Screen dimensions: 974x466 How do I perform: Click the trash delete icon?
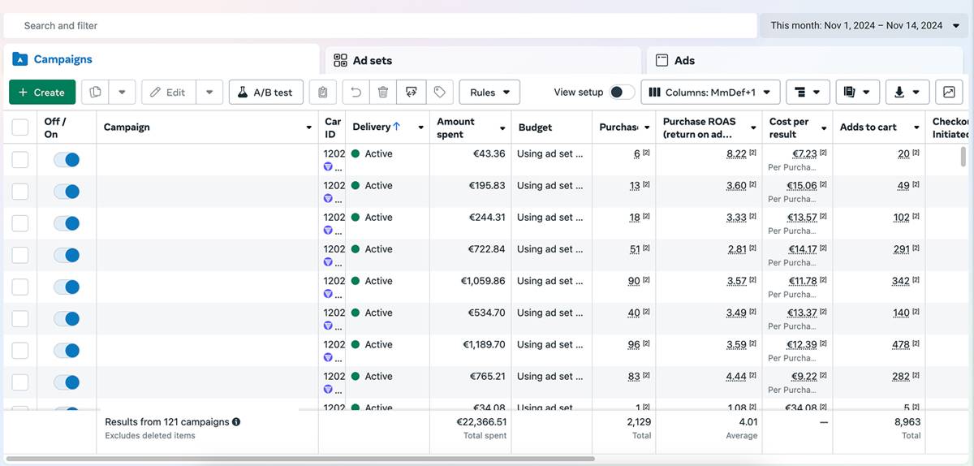point(383,93)
